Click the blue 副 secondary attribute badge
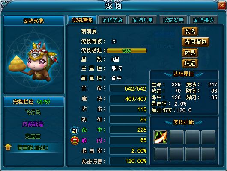 [75, 130]
